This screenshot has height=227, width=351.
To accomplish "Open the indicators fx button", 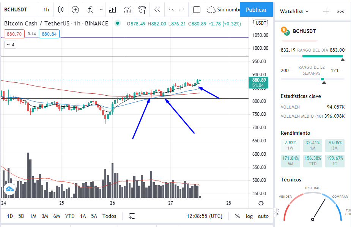I will [90, 9].
